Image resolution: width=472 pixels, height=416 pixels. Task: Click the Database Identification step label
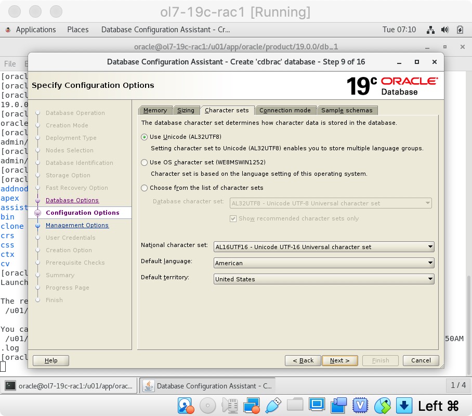(80, 163)
